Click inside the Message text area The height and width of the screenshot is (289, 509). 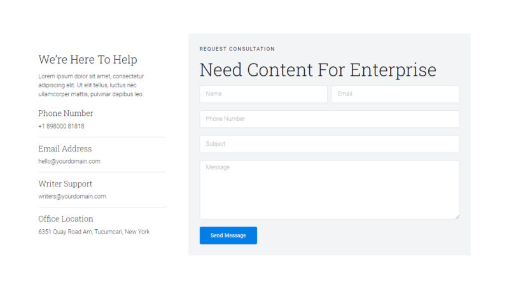(x=329, y=190)
